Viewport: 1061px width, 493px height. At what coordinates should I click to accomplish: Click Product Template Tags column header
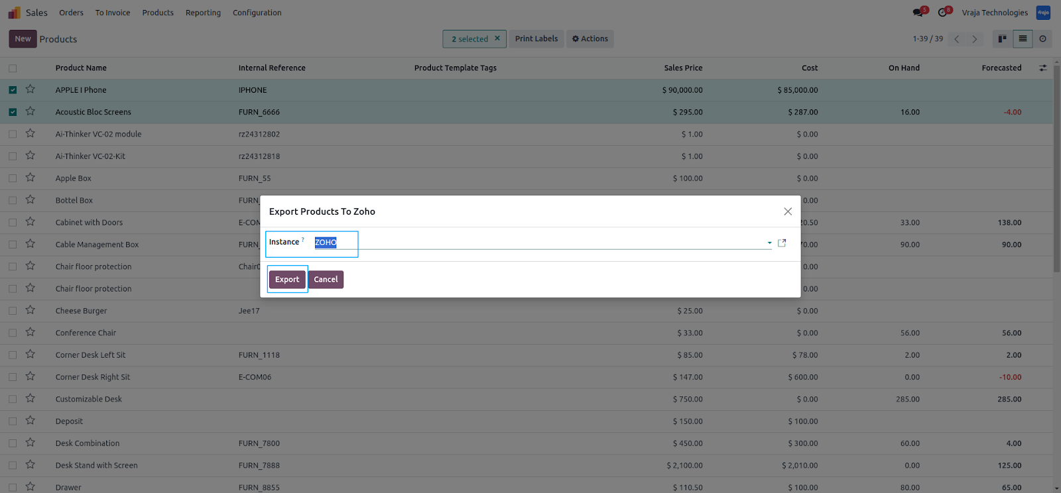point(456,68)
